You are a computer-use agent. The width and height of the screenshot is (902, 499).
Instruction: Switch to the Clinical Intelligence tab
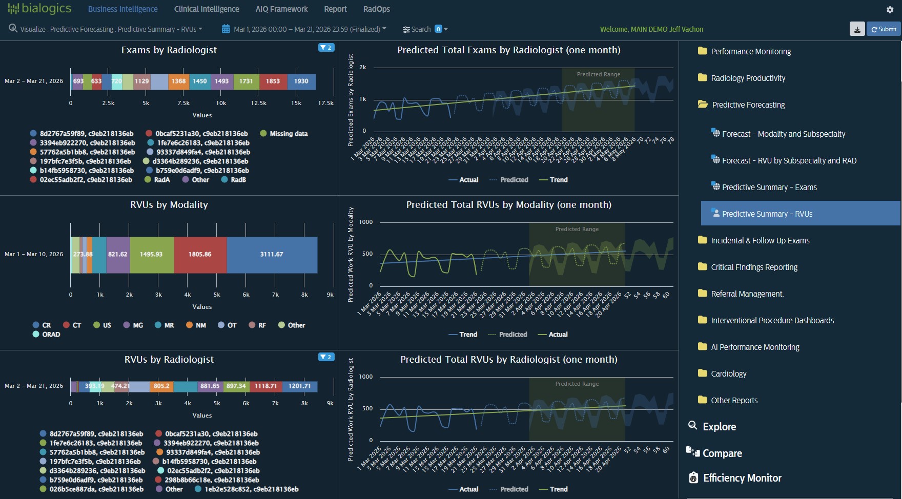click(207, 9)
